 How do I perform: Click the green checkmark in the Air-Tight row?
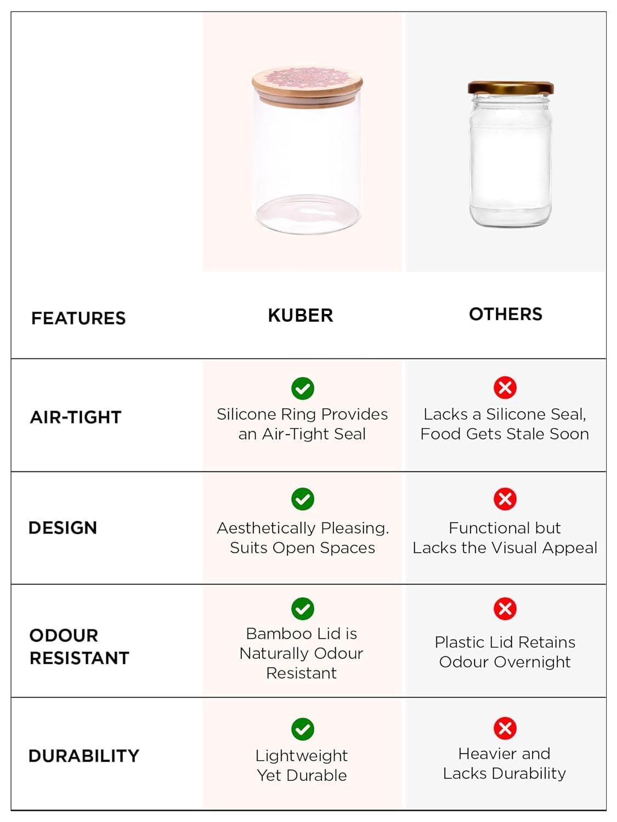302,389
